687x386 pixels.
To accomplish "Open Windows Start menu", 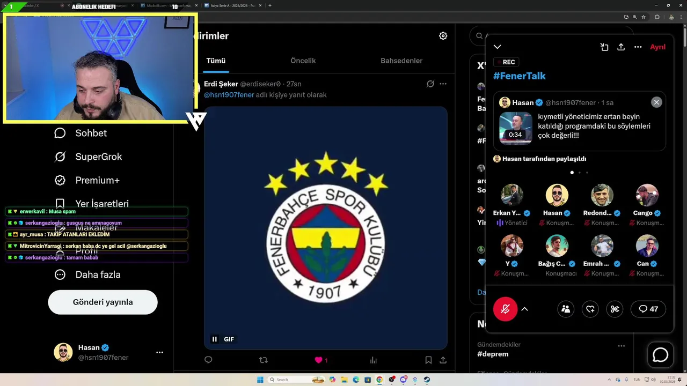I will 260,380.
